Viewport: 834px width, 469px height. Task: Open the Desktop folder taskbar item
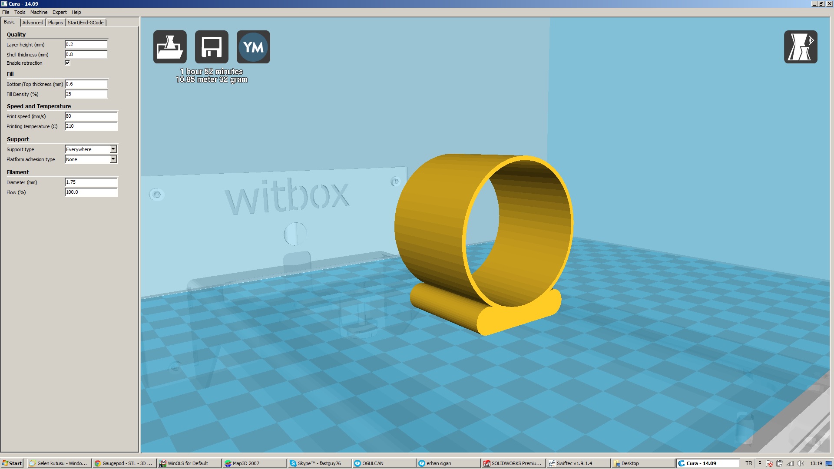[643, 463]
